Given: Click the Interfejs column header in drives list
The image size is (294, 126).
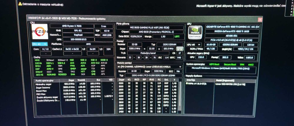Looking at the screenshot, I should point(200,80).
